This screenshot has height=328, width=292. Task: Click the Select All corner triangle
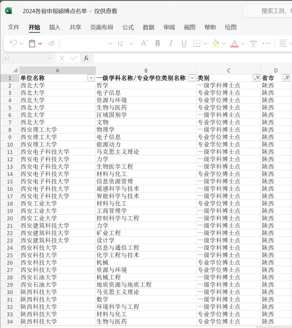(x=15, y=70)
